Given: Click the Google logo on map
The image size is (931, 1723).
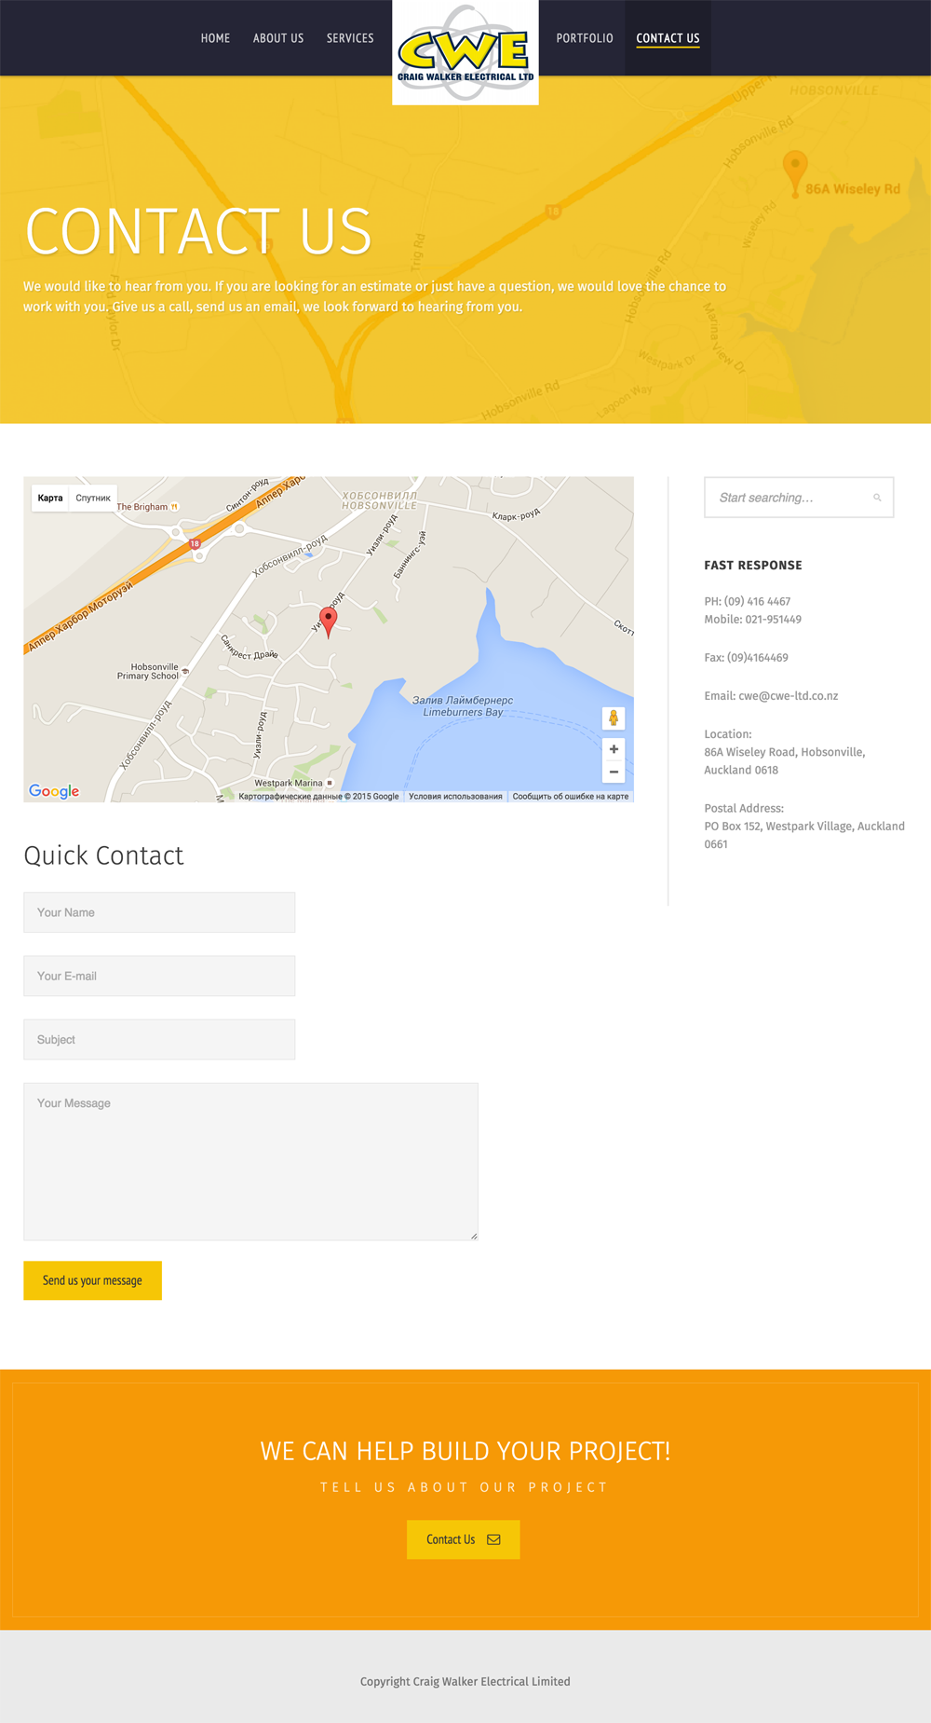Looking at the screenshot, I should tap(54, 791).
